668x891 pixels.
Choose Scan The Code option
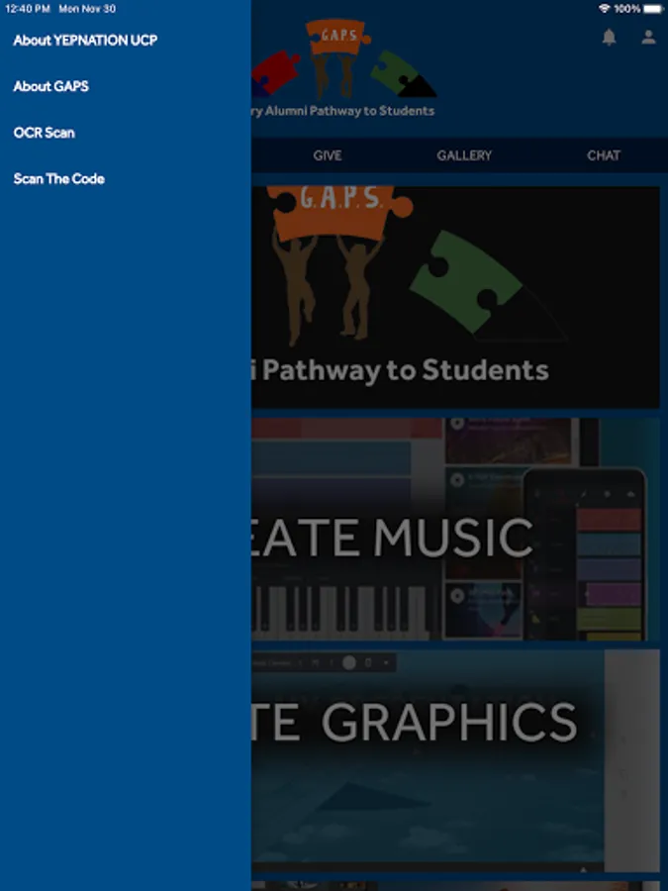point(59,179)
